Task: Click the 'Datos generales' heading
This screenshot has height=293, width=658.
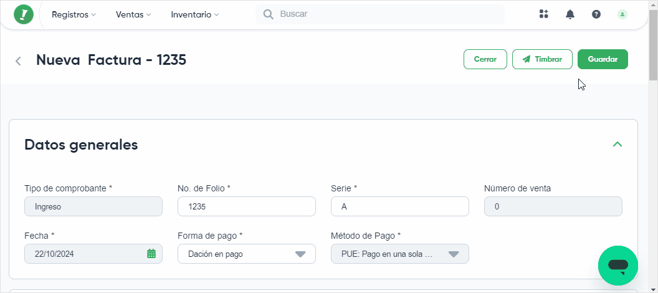Action: tap(81, 145)
